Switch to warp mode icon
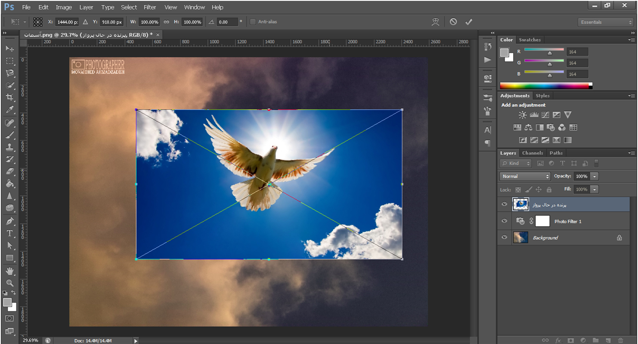This screenshot has height=344, width=638. pos(436,22)
